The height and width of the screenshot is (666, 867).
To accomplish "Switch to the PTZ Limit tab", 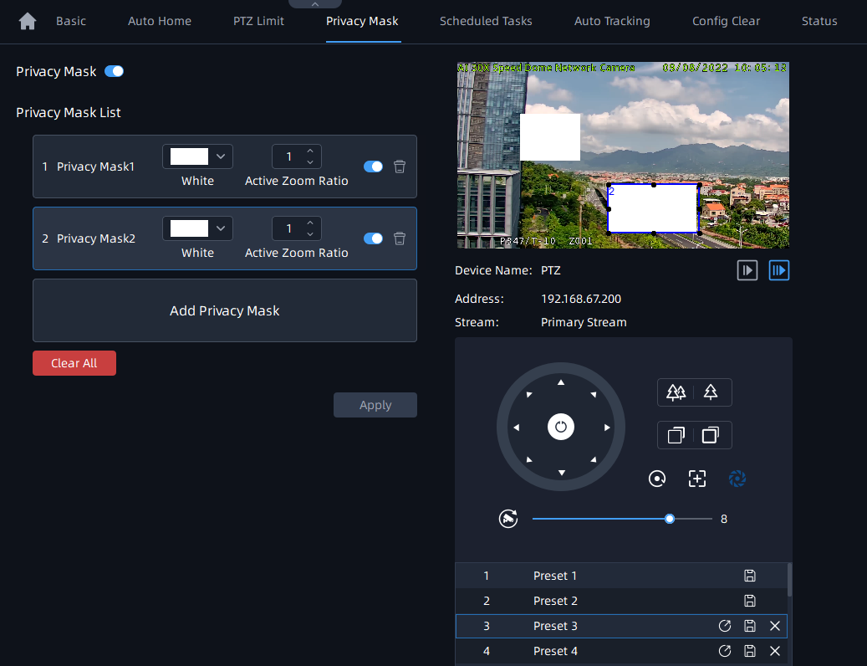I will (x=258, y=21).
